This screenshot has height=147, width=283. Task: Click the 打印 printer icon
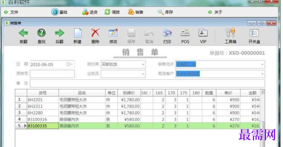167,33
